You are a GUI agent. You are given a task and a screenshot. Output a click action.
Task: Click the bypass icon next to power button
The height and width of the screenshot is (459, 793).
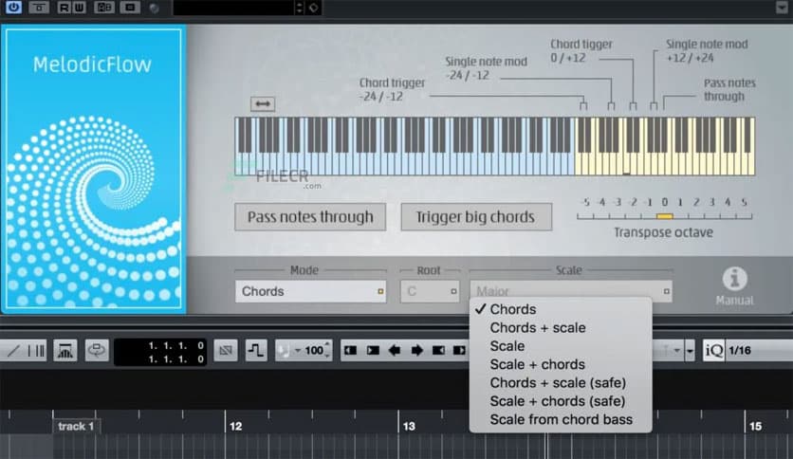(39, 7)
